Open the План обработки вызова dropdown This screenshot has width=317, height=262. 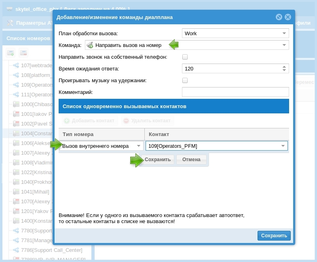[x=284, y=34]
